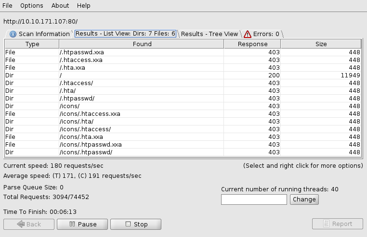This screenshot has height=237, width=367.
Task: Sort results by Found column header
Action: 142,44
